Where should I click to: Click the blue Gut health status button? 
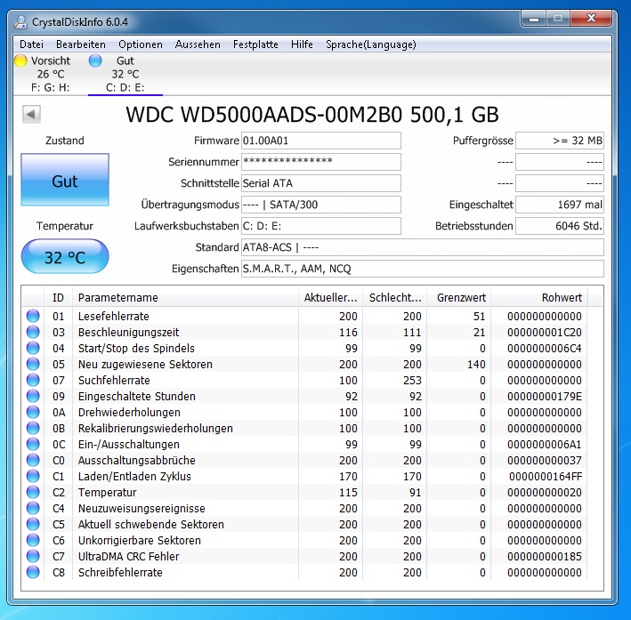click(x=65, y=180)
